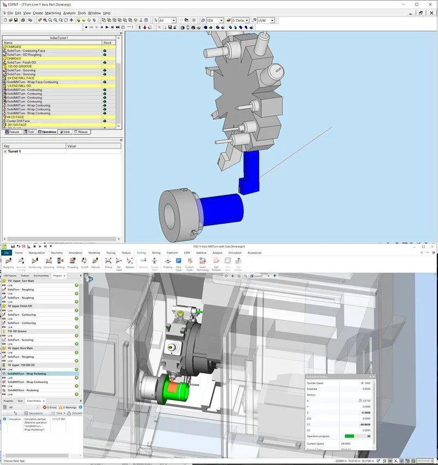The height and width of the screenshot is (465, 438).
Task: Switch to the Milling ribbon tab
Action: (x=156, y=252)
